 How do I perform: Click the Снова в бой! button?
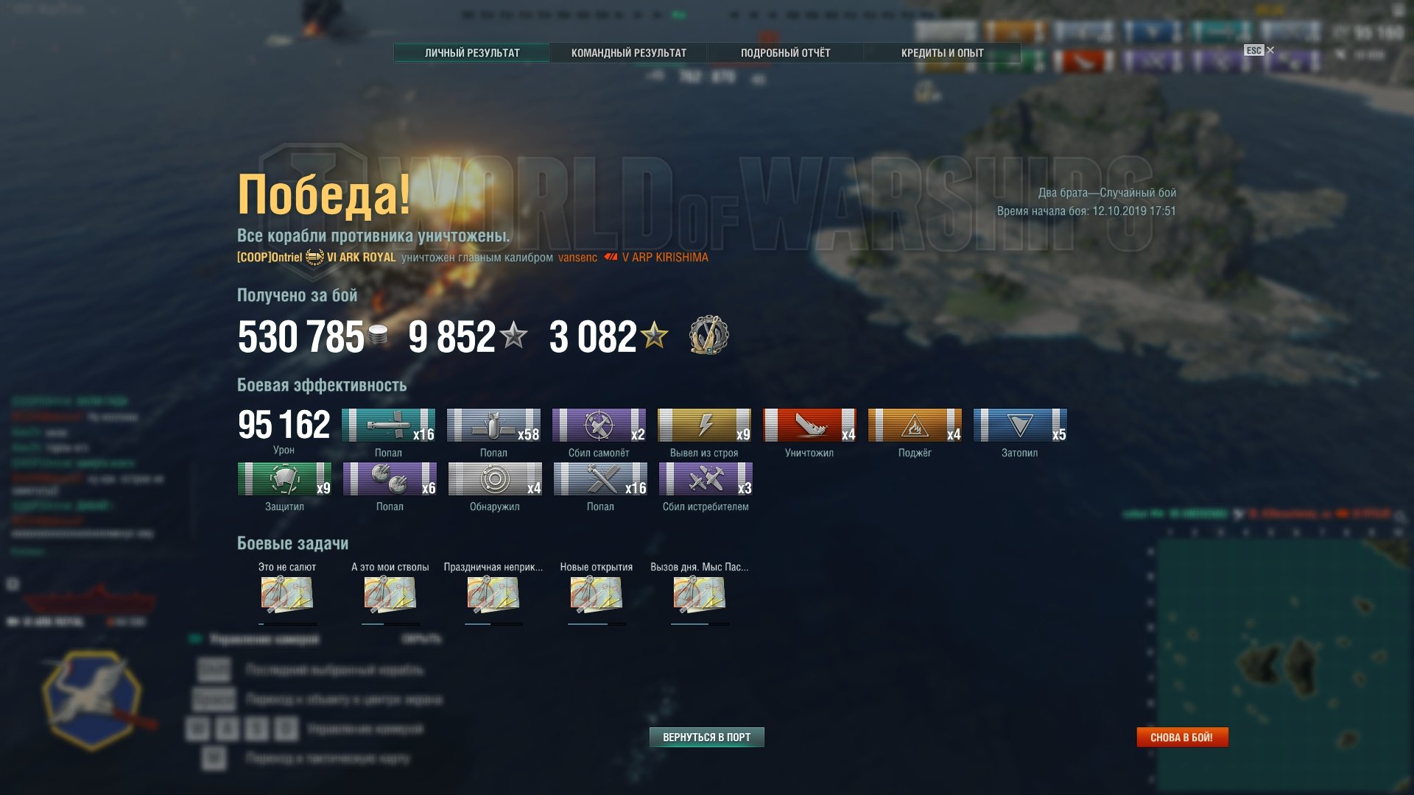point(1182,737)
